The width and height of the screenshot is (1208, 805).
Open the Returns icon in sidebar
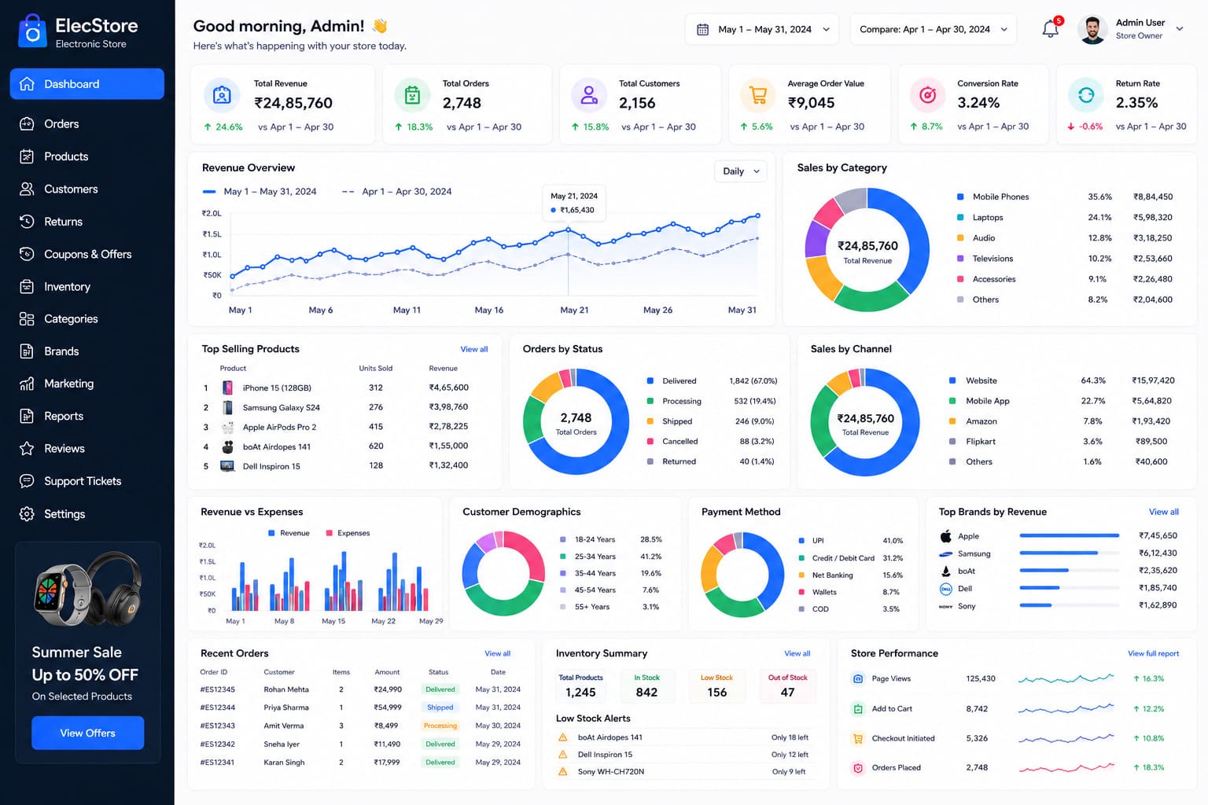(x=27, y=222)
